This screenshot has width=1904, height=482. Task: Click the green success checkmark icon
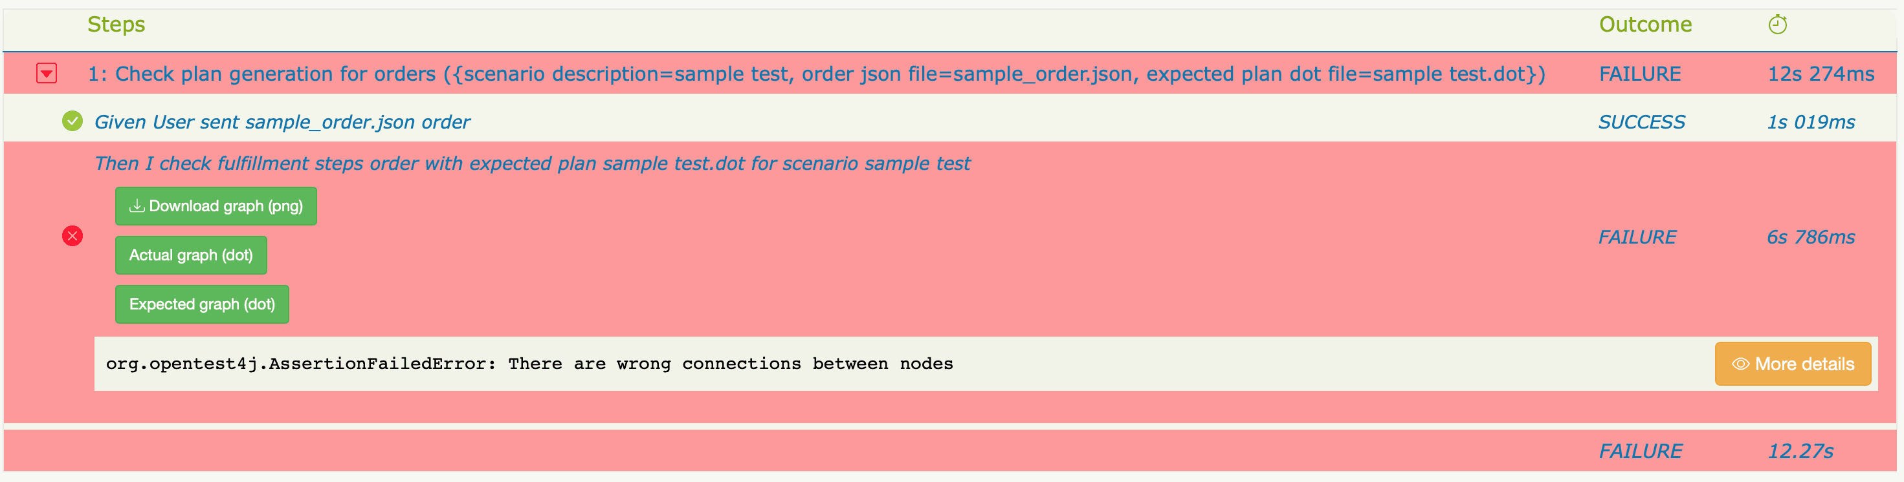click(x=72, y=121)
